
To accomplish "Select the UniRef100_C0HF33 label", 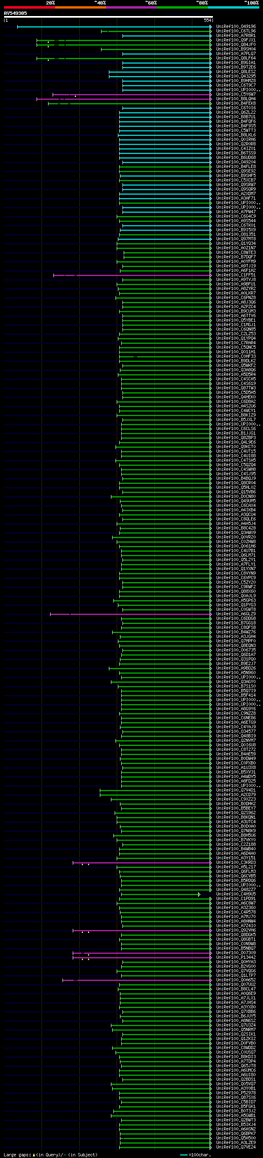I will [236, 357].
